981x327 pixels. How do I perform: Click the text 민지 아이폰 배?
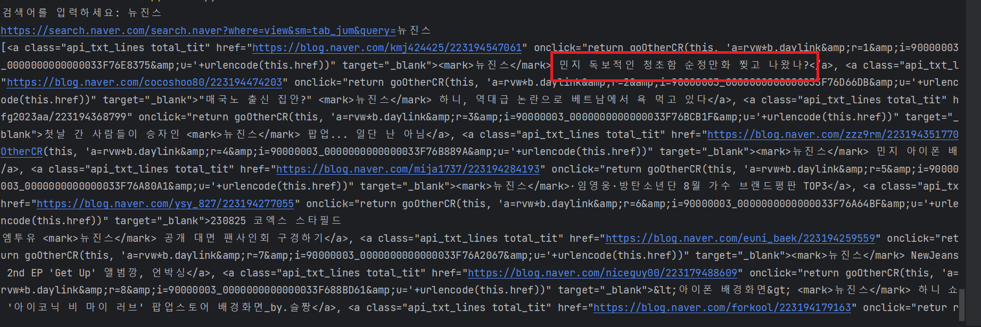click(x=917, y=152)
